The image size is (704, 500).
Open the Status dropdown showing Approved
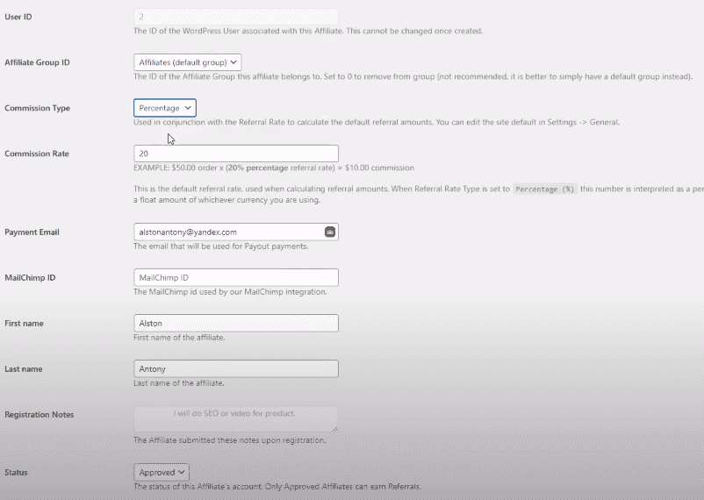161,472
